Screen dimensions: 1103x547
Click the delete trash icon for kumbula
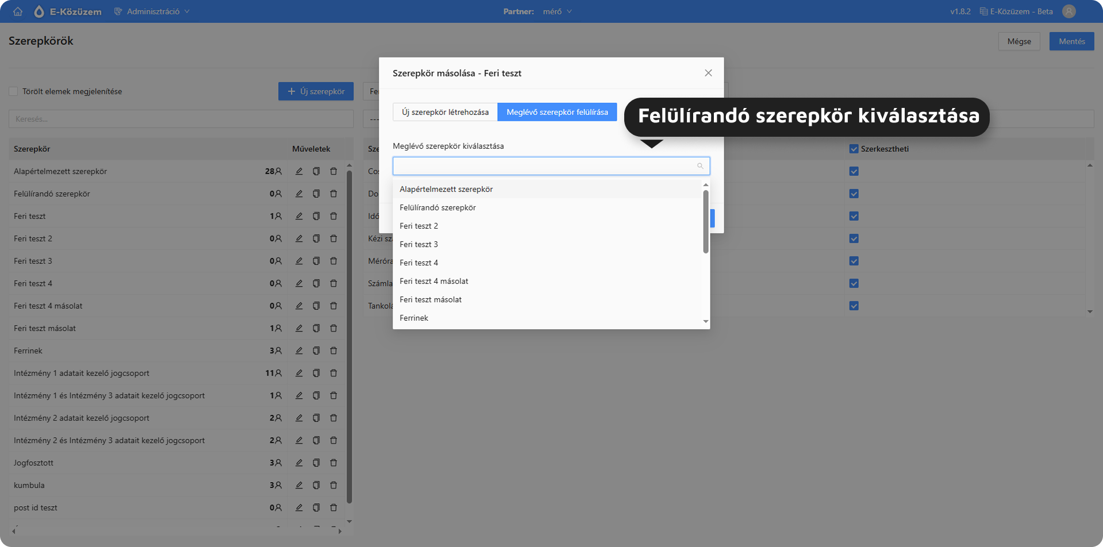coord(333,485)
